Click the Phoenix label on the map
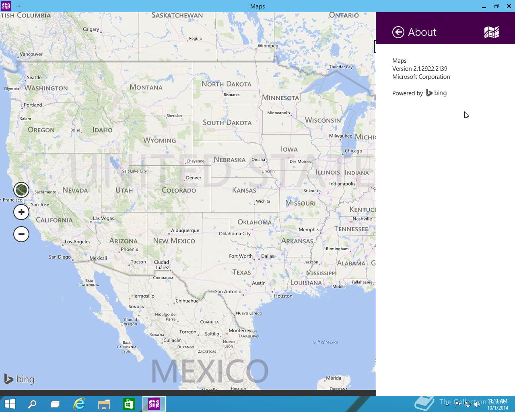This screenshot has height=412, width=515. coord(130,249)
